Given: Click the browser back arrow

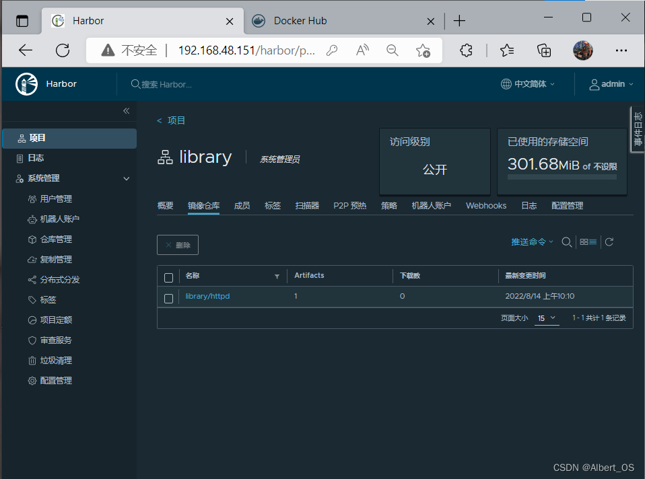Looking at the screenshot, I should [x=26, y=50].
